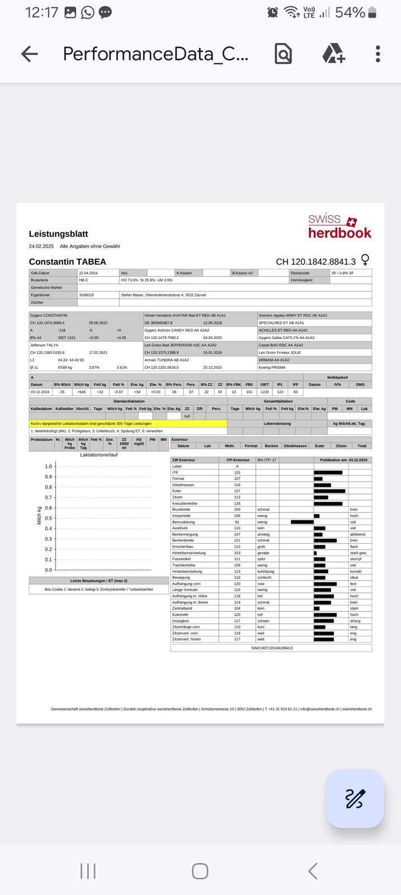Image resolution: width=401 pixels, height=895 pixels.
Task: Open the three-dot overflow menu
Action: 378,54
